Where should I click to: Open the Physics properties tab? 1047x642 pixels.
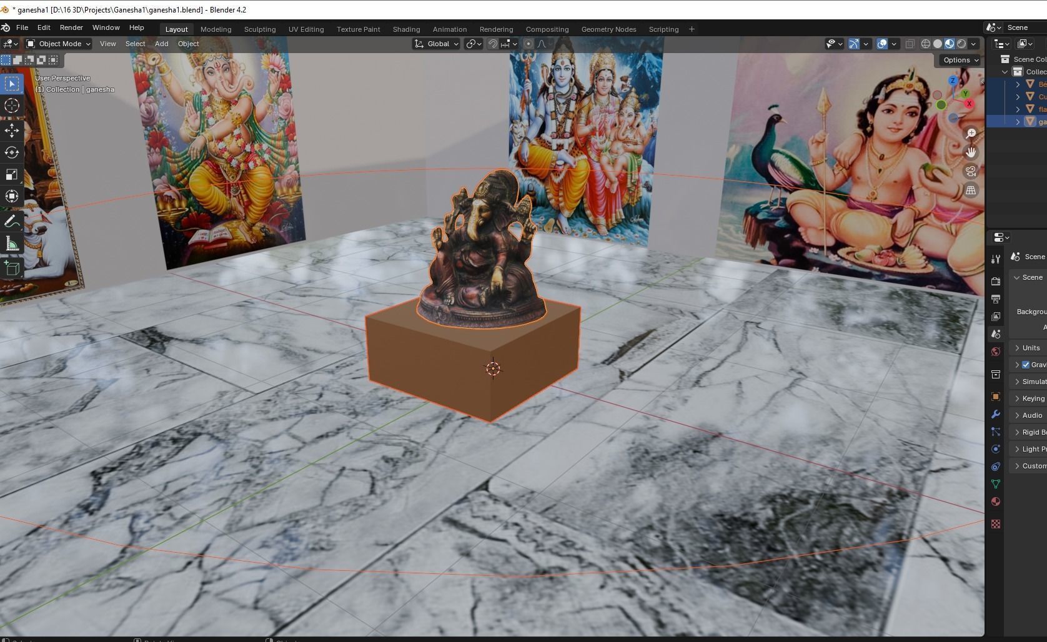(996, 449)
